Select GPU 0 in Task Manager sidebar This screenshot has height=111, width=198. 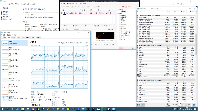14,99
